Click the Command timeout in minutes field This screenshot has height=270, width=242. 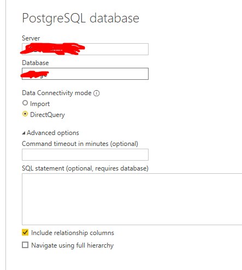[85, 155]
